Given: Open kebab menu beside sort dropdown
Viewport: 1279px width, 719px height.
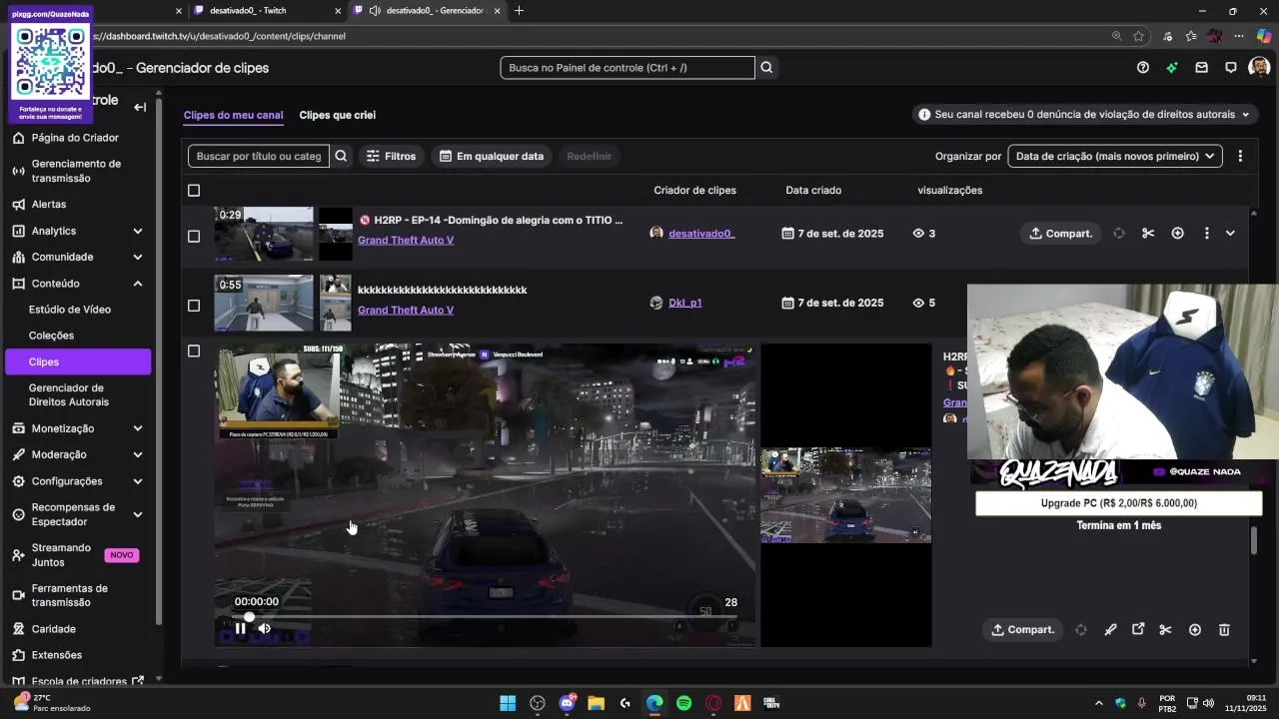Looking at the screenshot, I should click(x=1240, y=156).
